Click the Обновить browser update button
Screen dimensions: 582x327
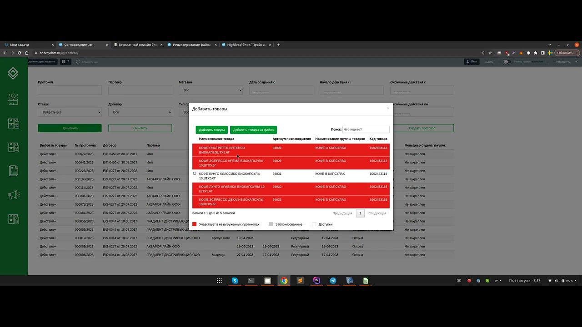coord(567,53)
